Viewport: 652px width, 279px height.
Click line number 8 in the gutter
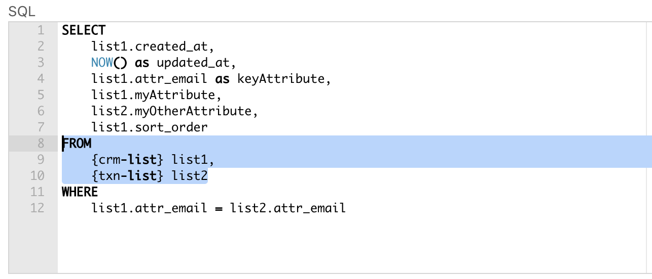[x=41, y=144]
